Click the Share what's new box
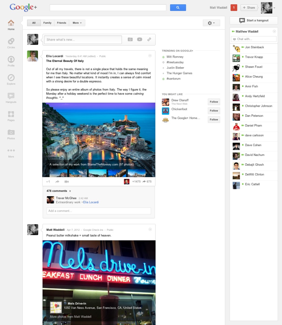The width and height of the screenshot is (282, 325). [83, 39]
